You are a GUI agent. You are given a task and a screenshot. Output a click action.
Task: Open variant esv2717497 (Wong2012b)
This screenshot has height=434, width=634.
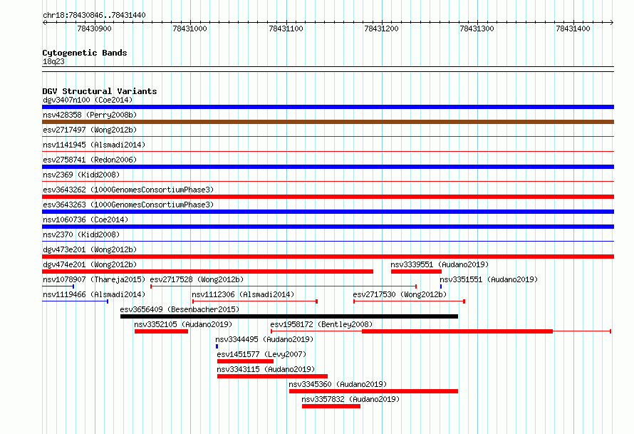tap(90, 130)
